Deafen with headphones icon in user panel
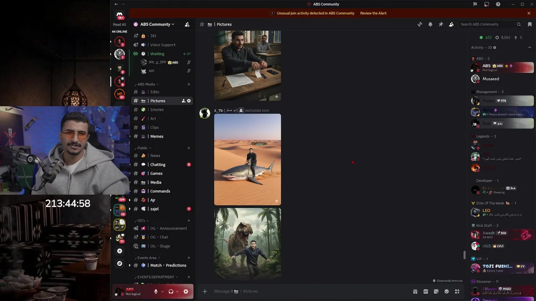Image resolution: width=536 pixels, height=301 pixels. [171, 291]
